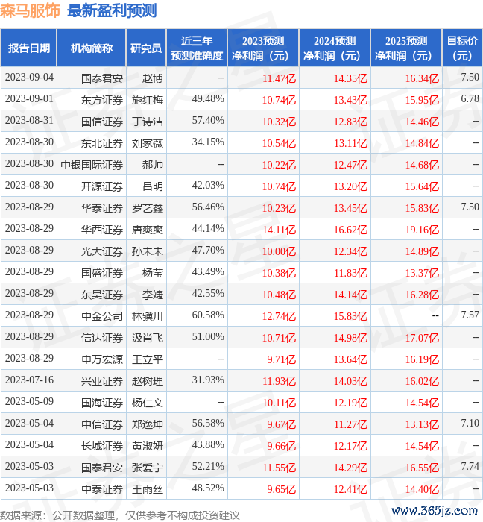Screen dimensions: 483x522
Task: Select institution 中泰证券
Action: [x=102, y=489]
